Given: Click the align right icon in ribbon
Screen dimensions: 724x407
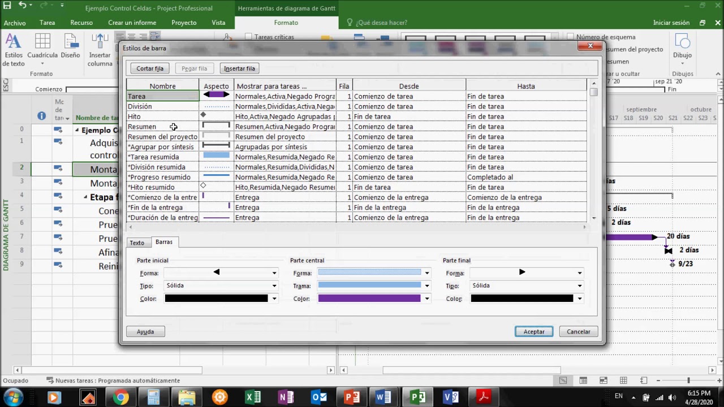Looking at the screenshot, I should click(x=143, y=37).
